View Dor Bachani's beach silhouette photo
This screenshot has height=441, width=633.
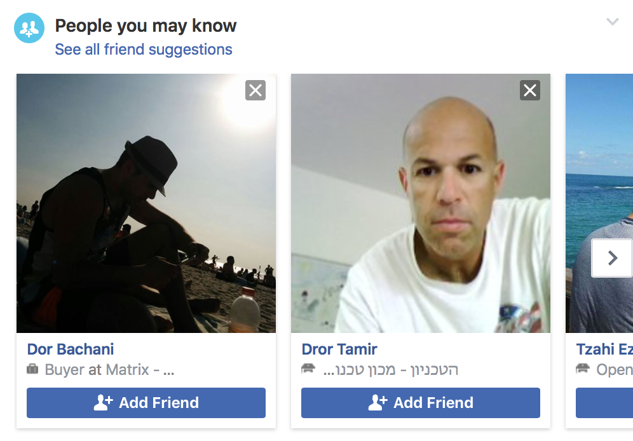tap(146, 203)
